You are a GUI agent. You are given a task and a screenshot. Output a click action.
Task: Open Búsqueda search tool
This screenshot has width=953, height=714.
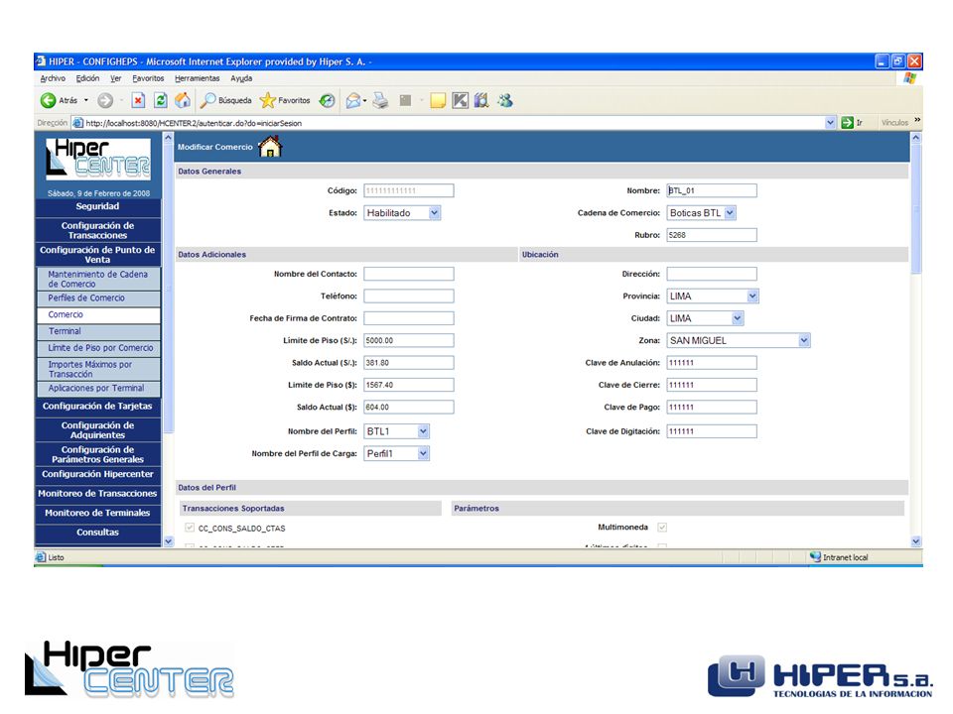coord(226,100)
